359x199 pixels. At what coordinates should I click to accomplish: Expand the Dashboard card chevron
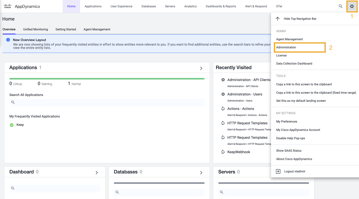pos(97,172)
